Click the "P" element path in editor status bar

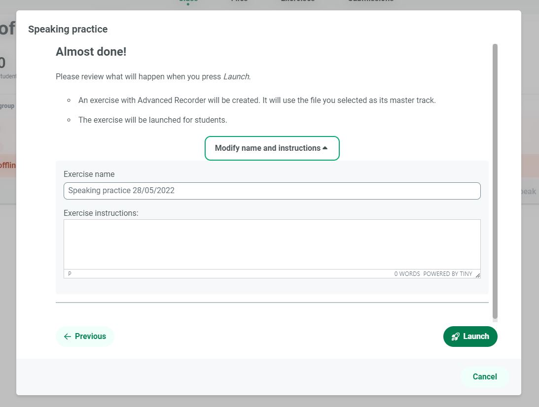[70, 273]
